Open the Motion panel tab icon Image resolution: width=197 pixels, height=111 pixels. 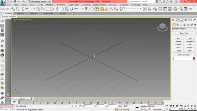pos(186,20)
